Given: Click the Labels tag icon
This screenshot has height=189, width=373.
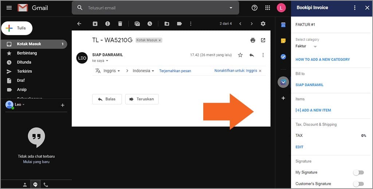Looking at the screenshot, I should click(179, 24).
